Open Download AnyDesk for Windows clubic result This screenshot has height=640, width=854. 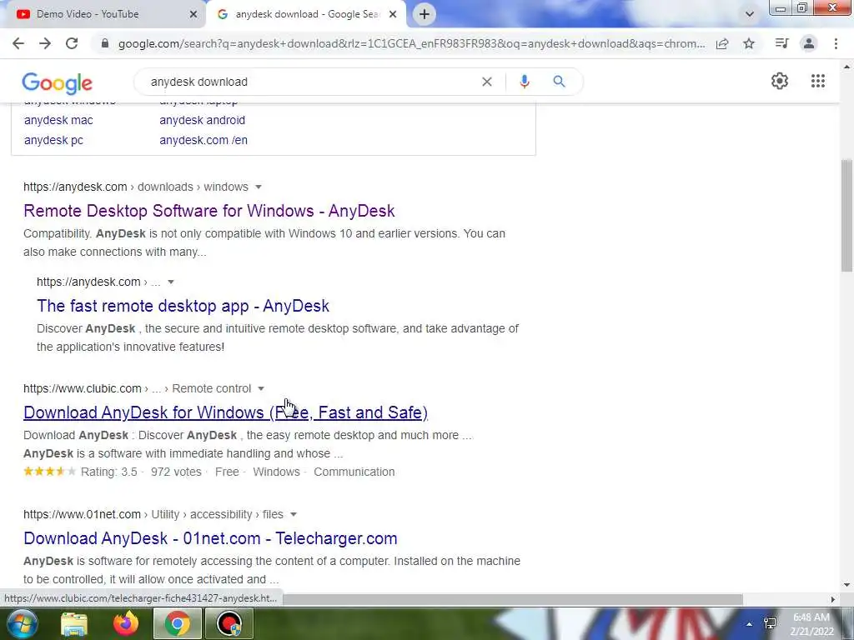(225, 412)
